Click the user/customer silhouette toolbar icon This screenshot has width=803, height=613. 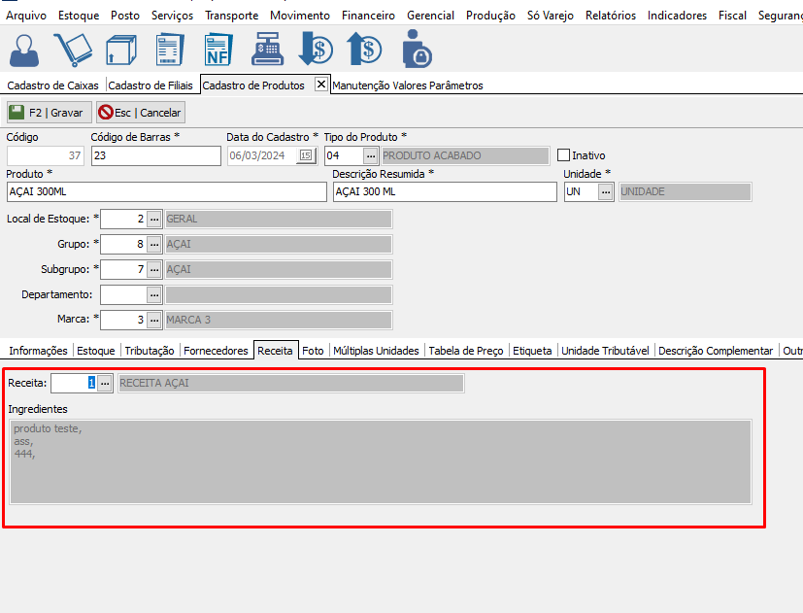click(25, 50)
